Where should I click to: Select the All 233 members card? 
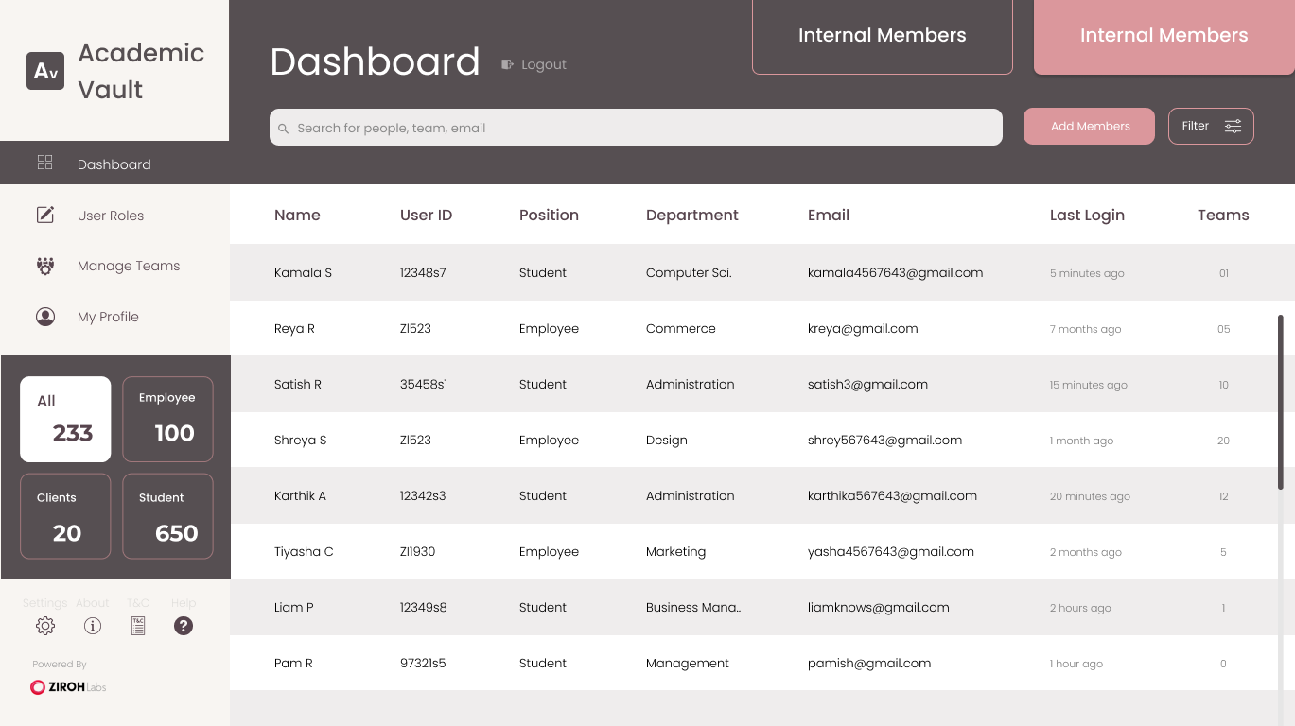pos(65,419)
